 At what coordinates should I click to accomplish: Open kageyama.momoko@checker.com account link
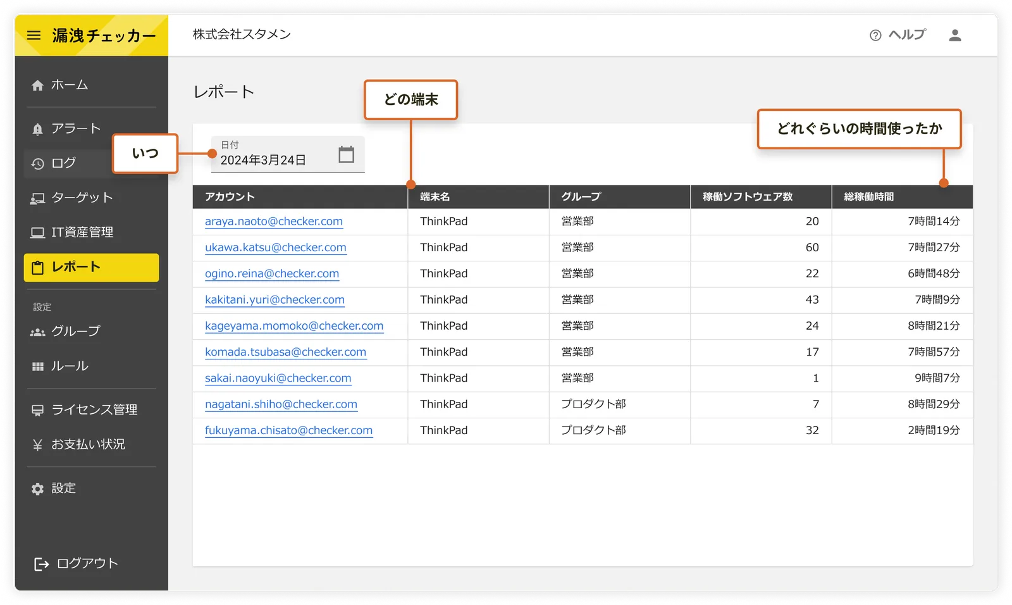294,326
